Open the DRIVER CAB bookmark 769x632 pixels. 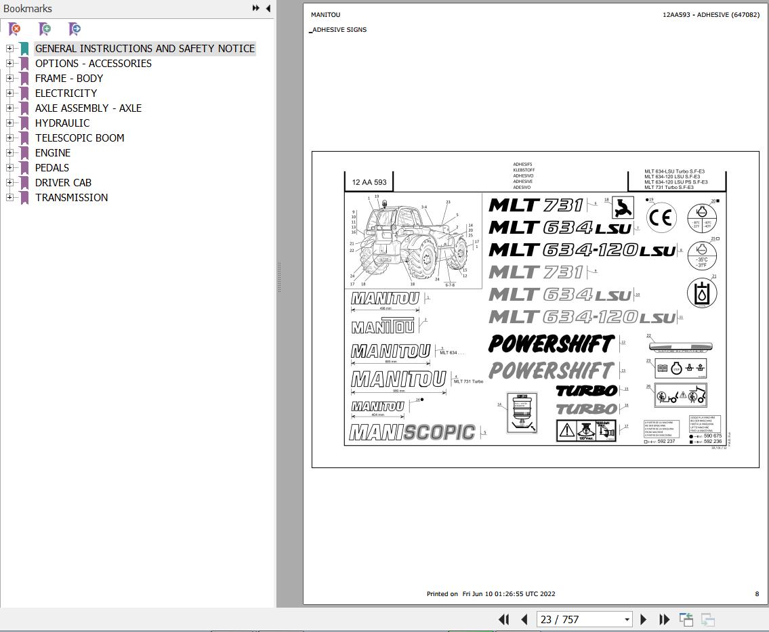63,182
